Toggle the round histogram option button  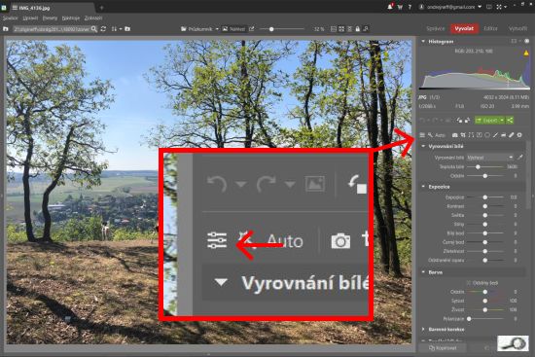(x=527, y=41)
